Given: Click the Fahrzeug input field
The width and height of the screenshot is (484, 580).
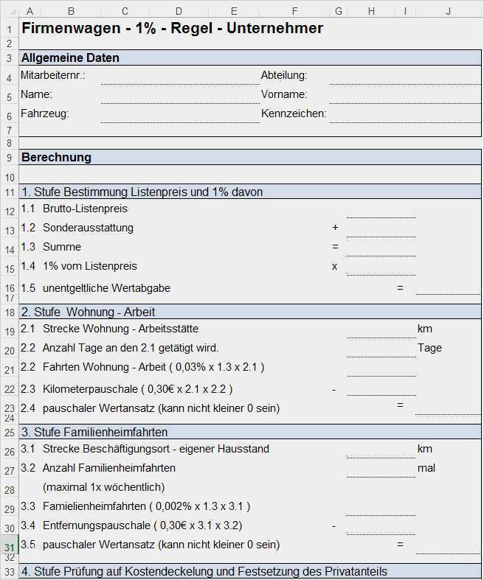Looking at the screenshot, I should coord(179,114).
